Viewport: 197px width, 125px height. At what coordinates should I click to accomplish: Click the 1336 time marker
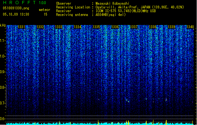click(x=115, y=27)
